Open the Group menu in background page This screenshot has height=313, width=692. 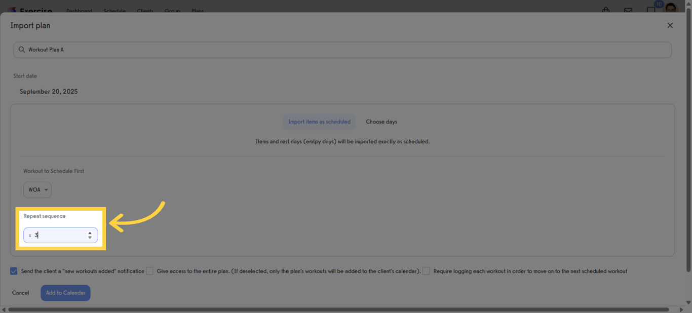coord(172,11)
